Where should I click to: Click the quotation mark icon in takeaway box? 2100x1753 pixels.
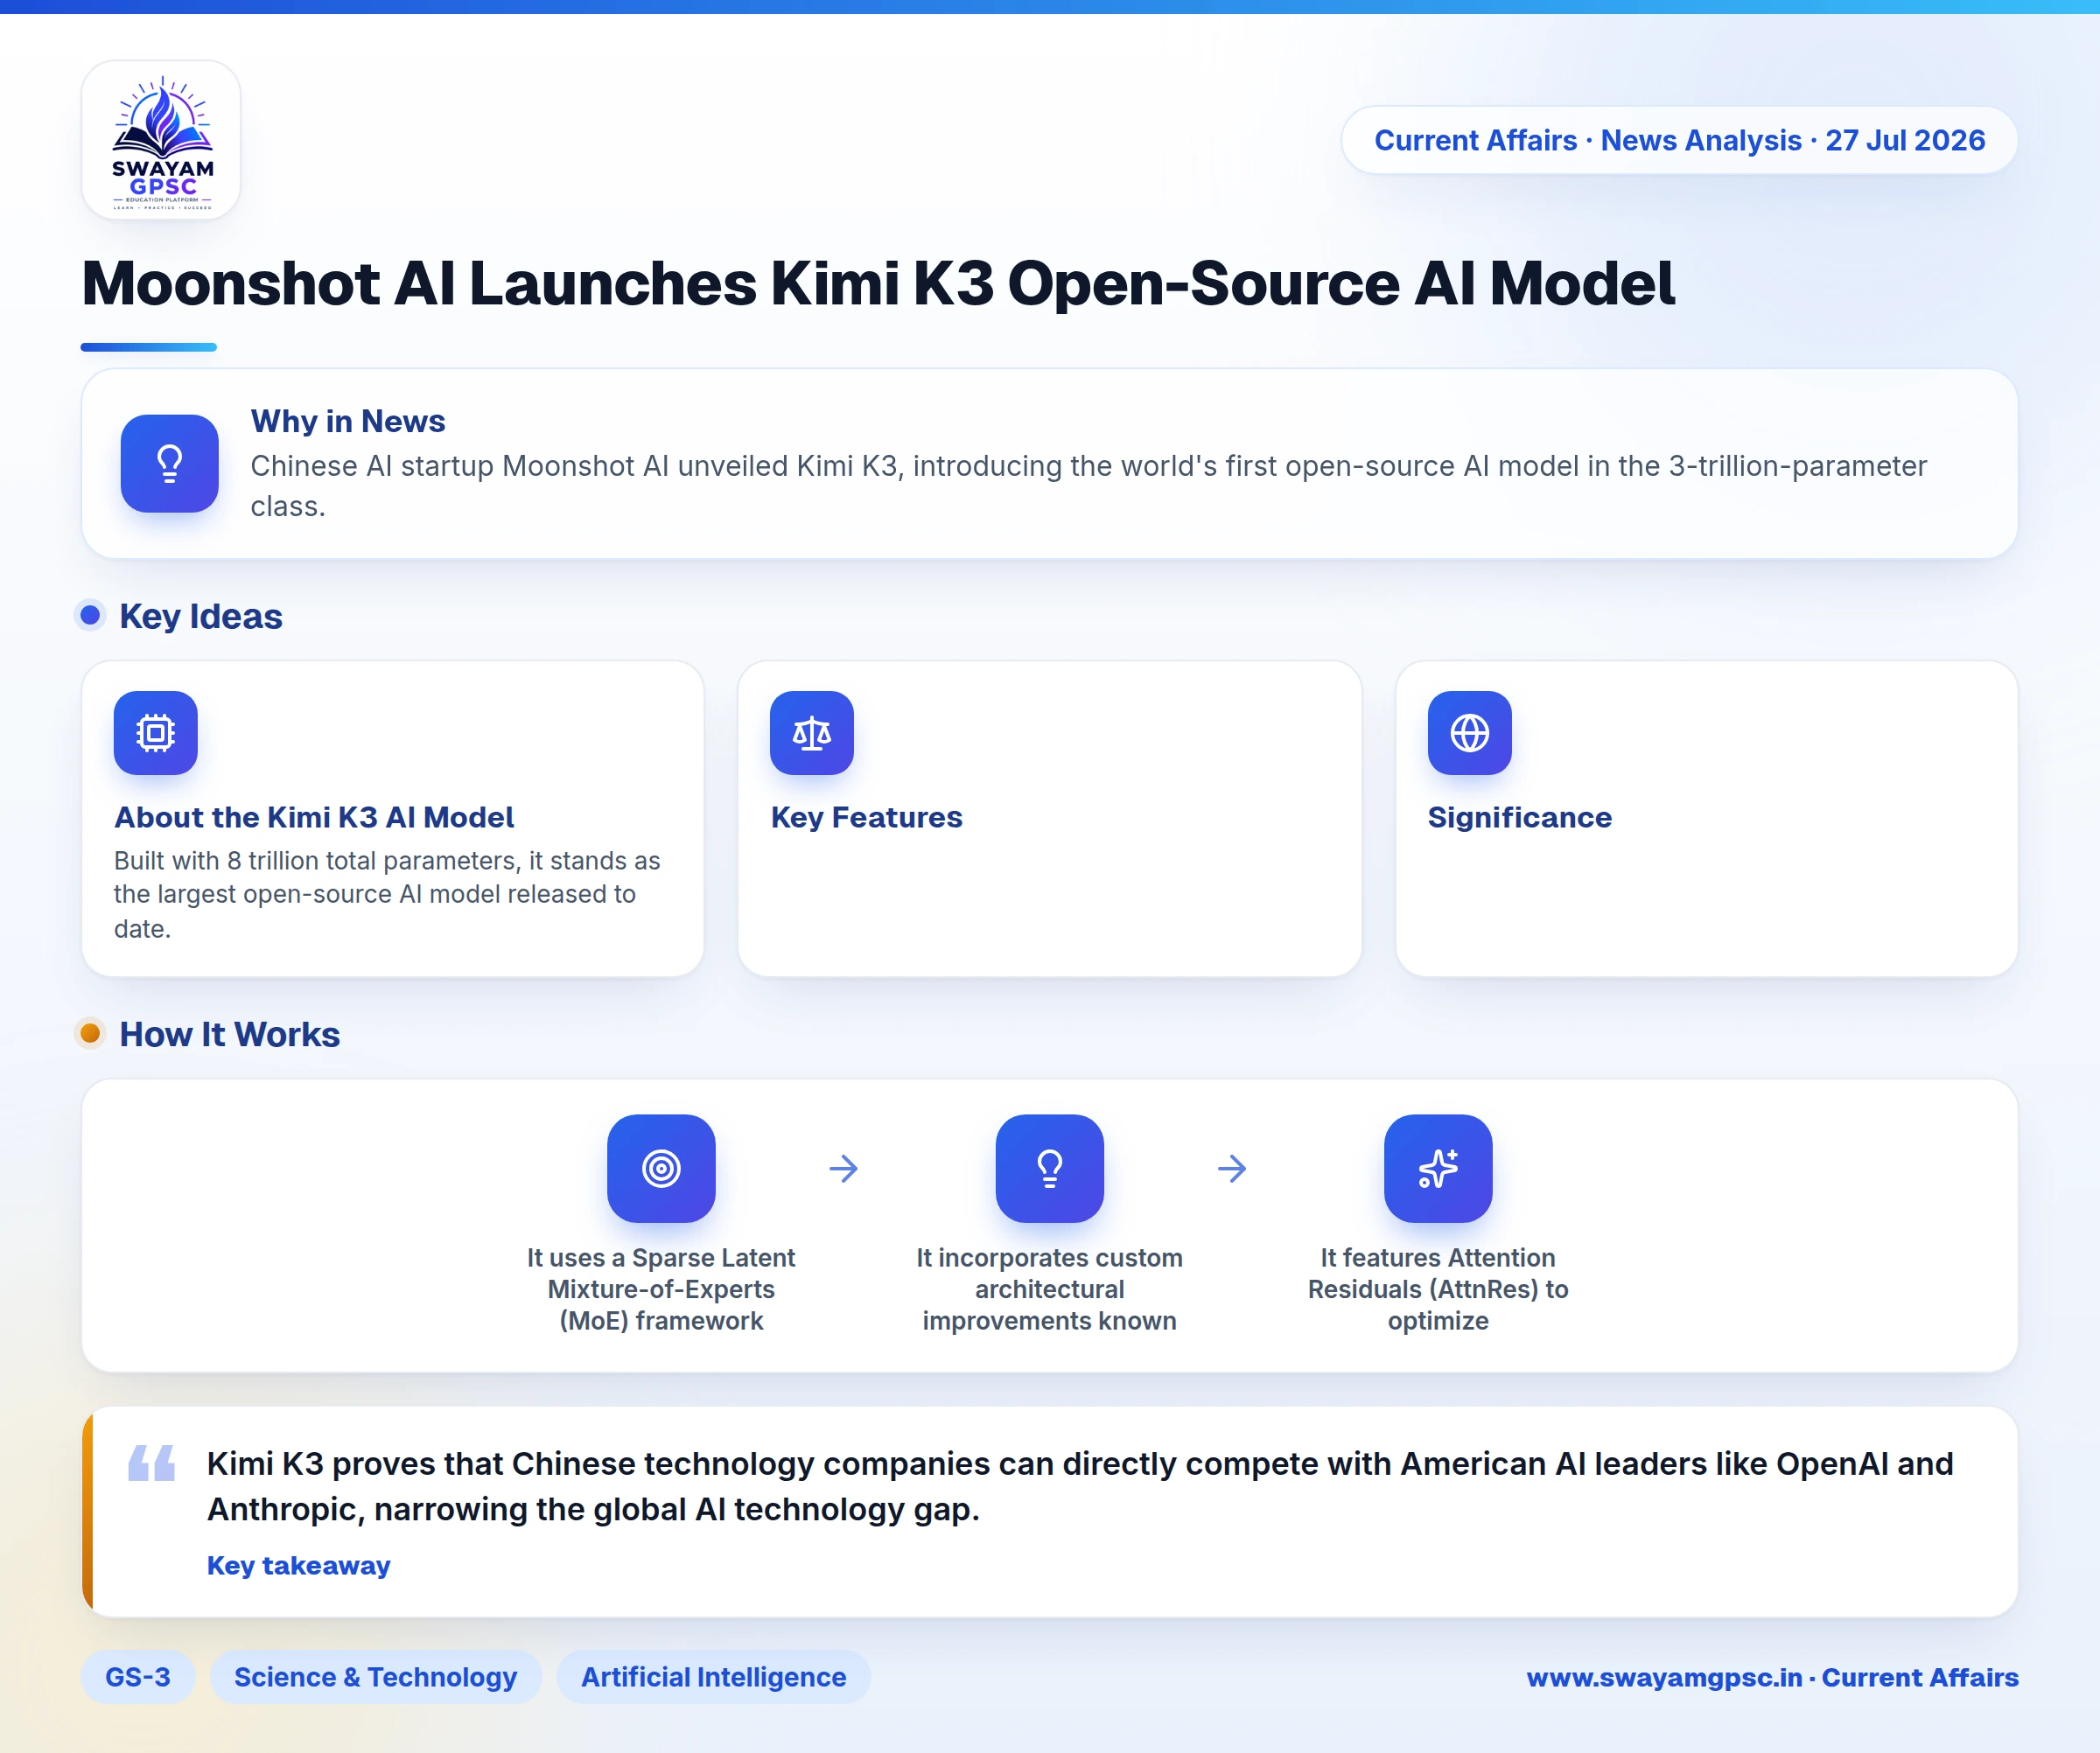pyautogui.click(x=152, y=1463)
